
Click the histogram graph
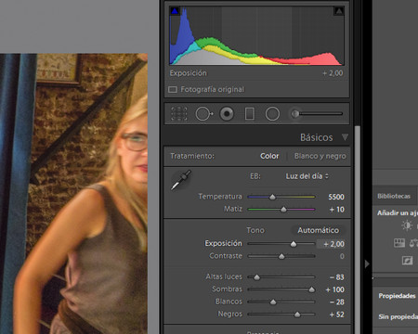point(256,36)
